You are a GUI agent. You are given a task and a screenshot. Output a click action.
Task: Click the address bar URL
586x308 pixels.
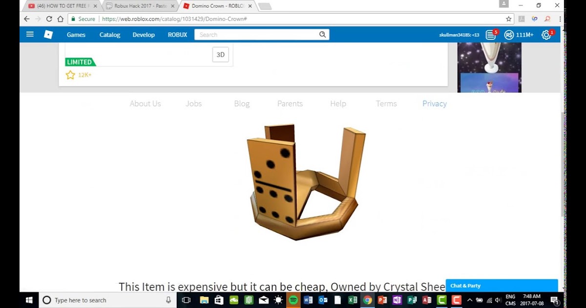point(174,19)
